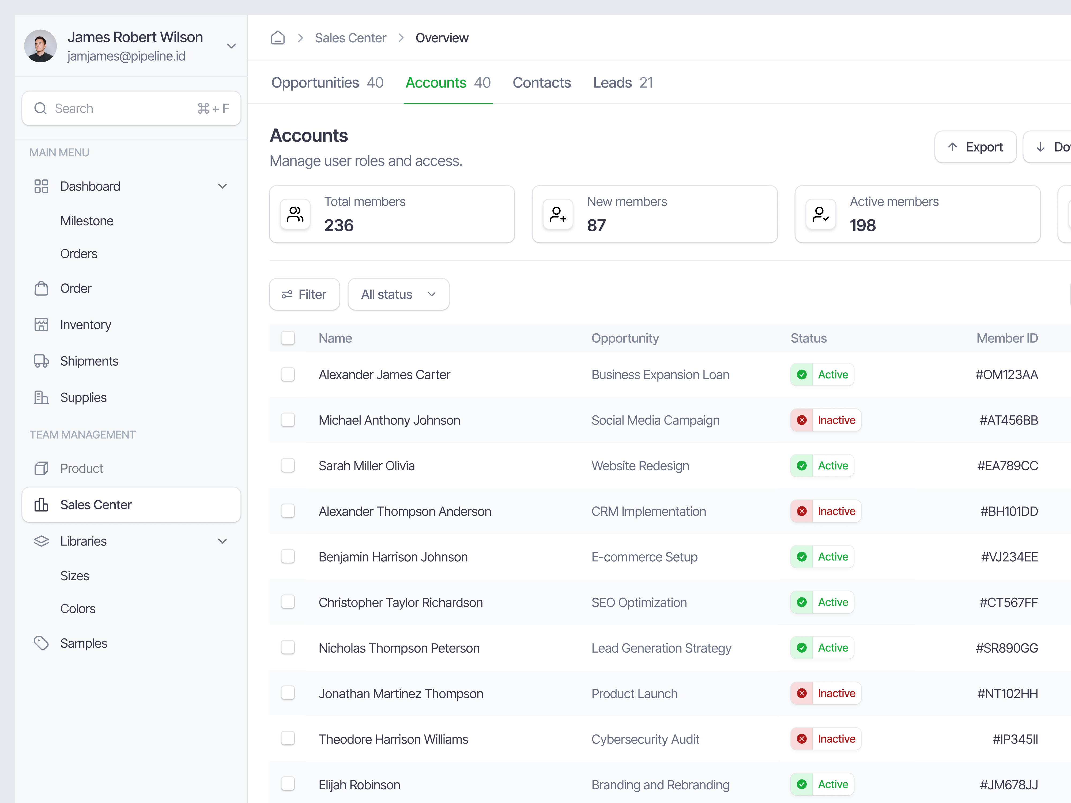1071x803 pixels.
Task: Click the Supplies building icon
Action: pos(41,397)
